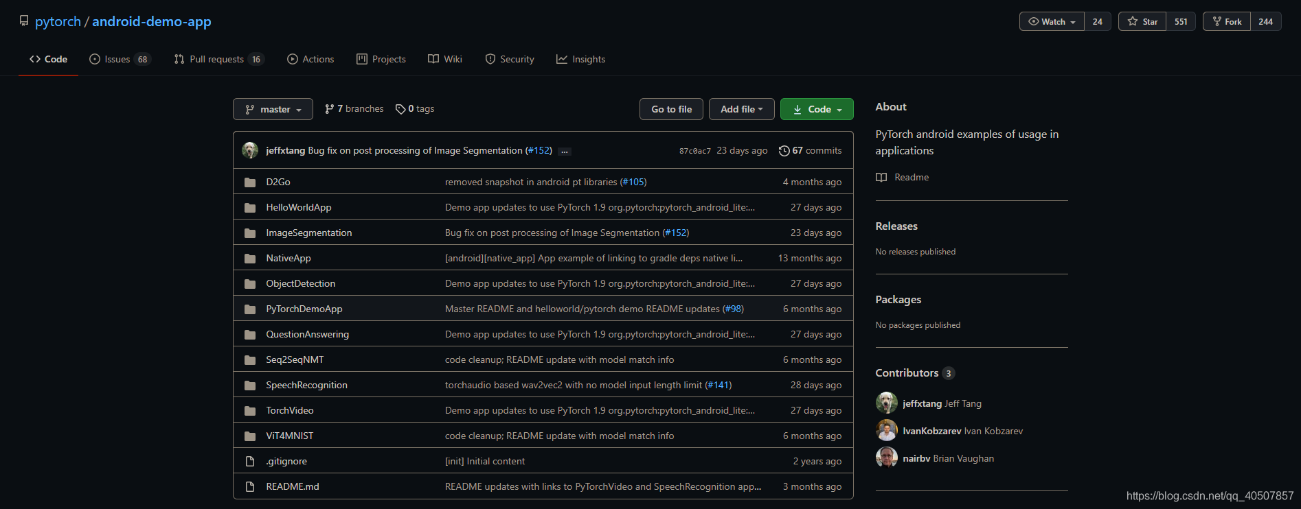Open commit hash 87c0ac7
1301x509 pixels.
[x=695, y=151]
